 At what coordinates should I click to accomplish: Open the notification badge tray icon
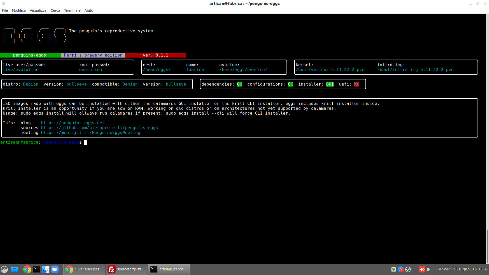(x=401, y=269)
